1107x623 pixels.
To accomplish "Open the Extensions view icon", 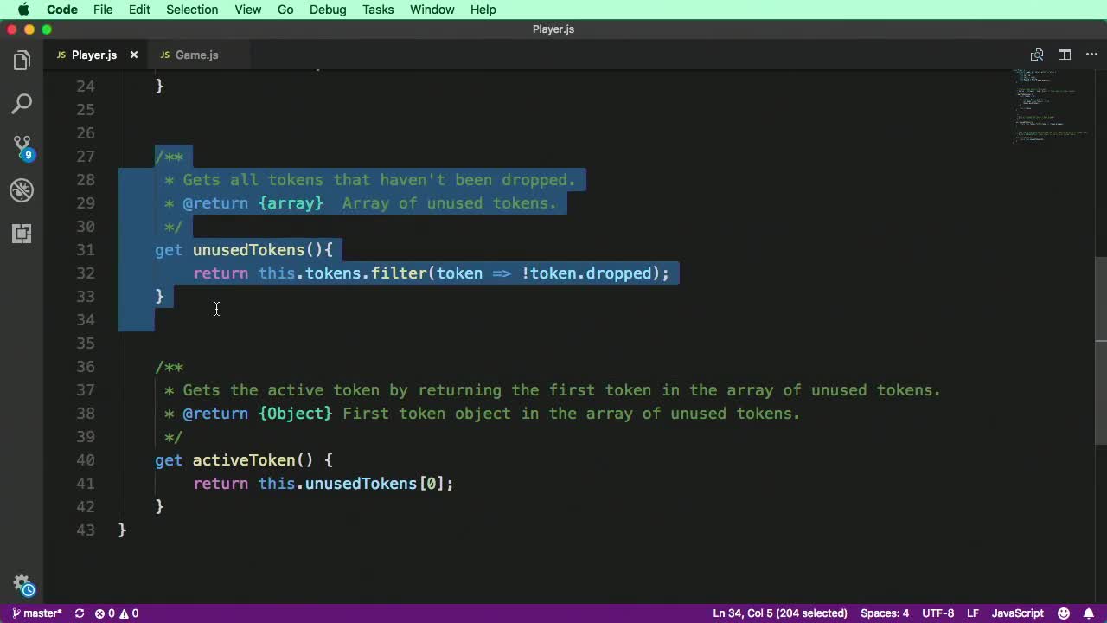I will click(22, 234).
